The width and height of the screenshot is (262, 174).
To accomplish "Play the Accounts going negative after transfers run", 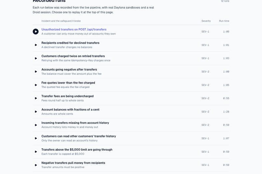I will click(35, 72).
